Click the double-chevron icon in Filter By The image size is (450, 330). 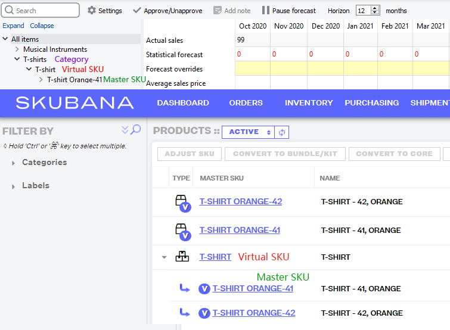125,130
